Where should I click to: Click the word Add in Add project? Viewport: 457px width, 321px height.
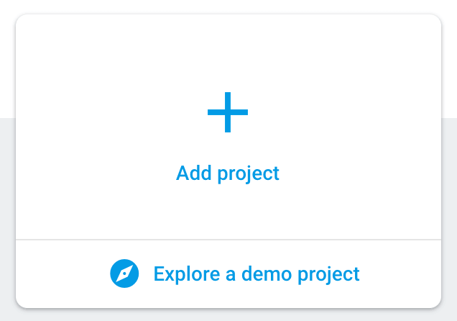point(193,173)
